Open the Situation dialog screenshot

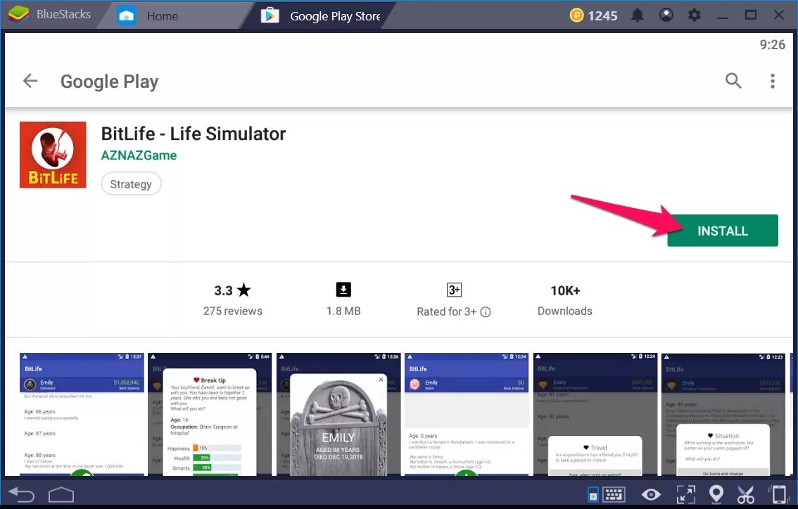(x=723, y=414)
